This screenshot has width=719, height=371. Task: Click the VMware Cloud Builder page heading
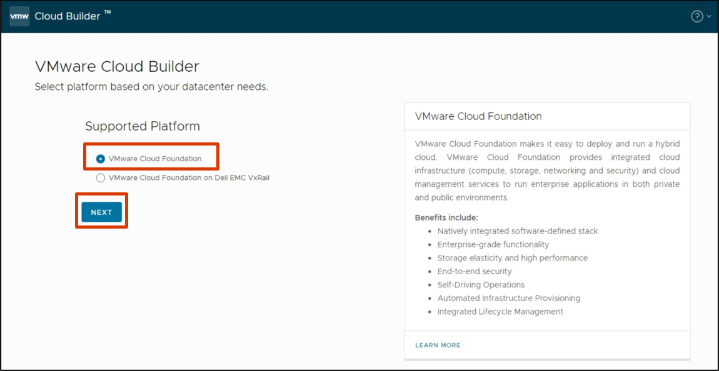coord(117,67)
